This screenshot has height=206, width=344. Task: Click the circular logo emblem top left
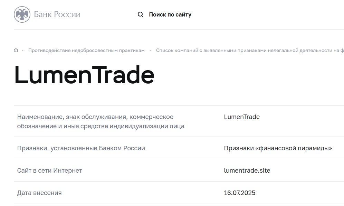click(21, 14)
